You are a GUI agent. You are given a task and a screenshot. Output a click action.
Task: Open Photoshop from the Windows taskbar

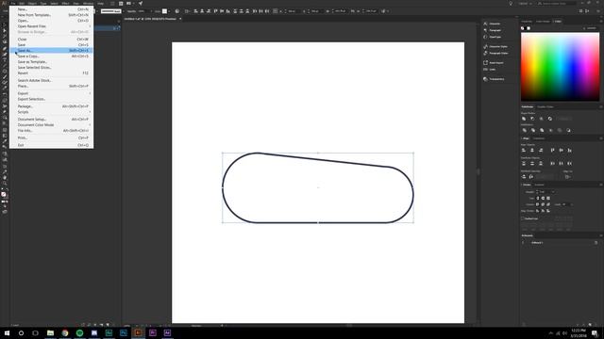tap(124, 332)
